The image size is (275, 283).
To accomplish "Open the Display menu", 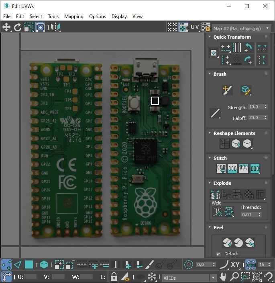I will (x=119, y=17).
